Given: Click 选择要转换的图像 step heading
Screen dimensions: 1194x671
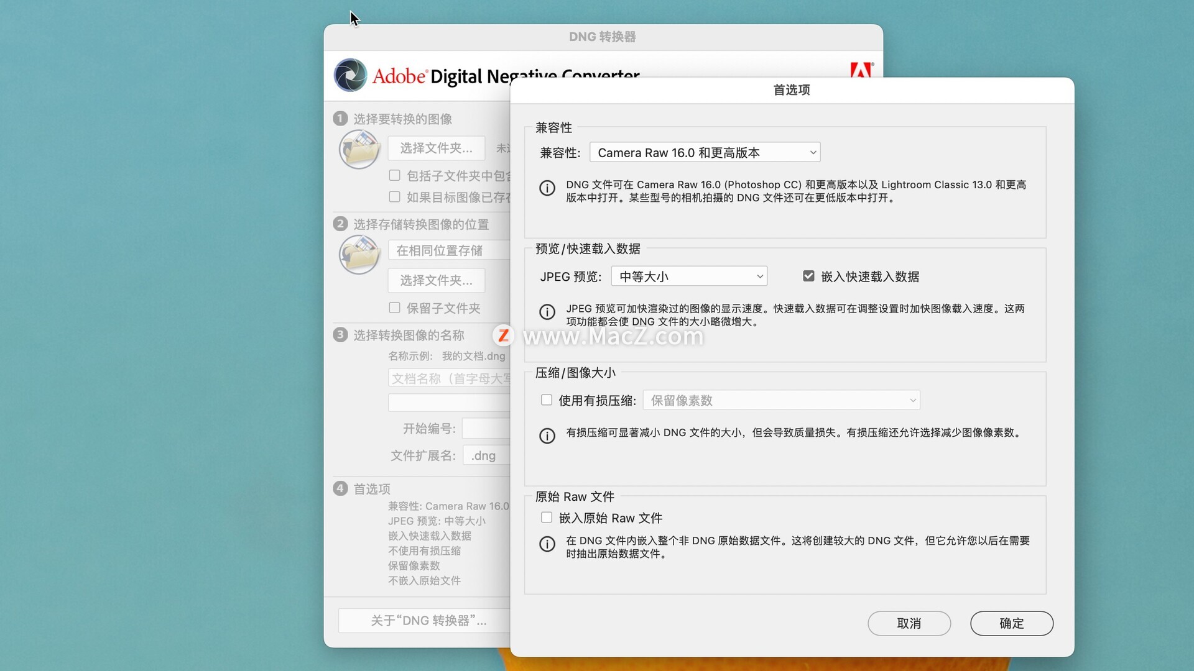Looking at the screenshot, I should pos(403,119).
